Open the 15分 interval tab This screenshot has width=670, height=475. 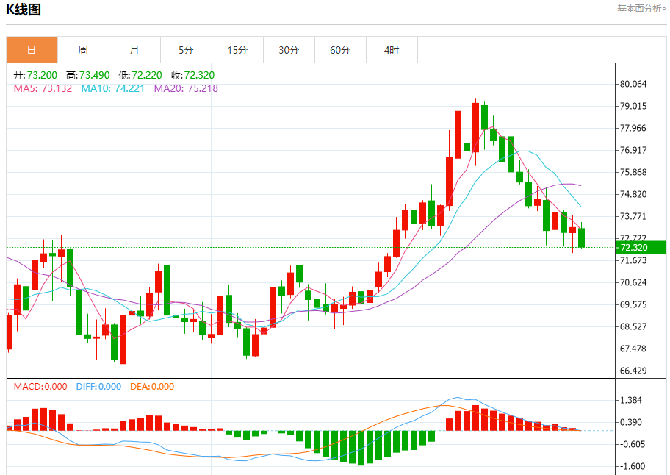pyautogui.click(x=237, y=50)
